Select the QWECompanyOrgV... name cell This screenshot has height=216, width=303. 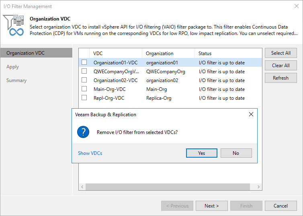pyautogui.click(x=116, y=72)
